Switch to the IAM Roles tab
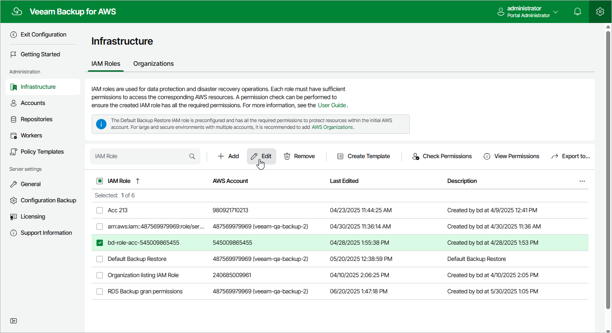This screenshot has width=612, height=333. [106, 64]
